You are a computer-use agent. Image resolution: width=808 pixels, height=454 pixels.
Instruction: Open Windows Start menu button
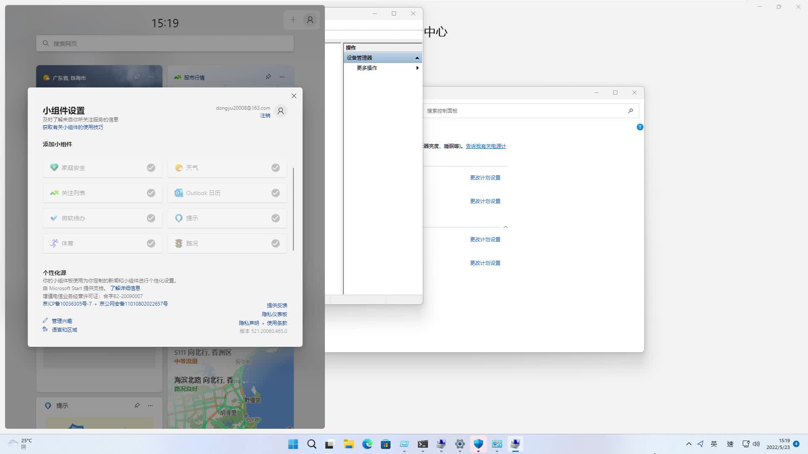(293, 444)
